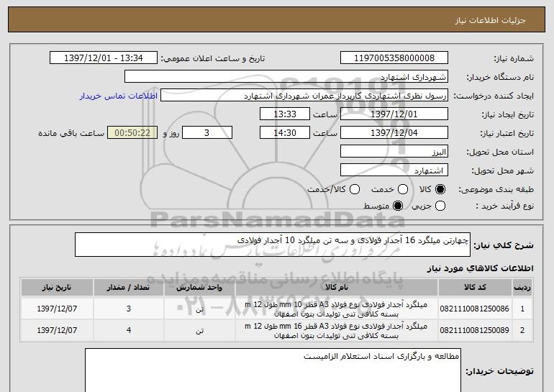Click quantity 3 in row 1
The width and height of the screenshot is (554, 392).
coord(129,309)
